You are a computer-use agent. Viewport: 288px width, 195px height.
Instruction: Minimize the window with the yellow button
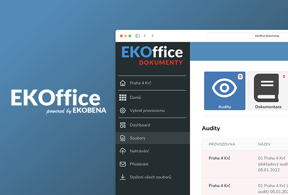click(126, 36)
